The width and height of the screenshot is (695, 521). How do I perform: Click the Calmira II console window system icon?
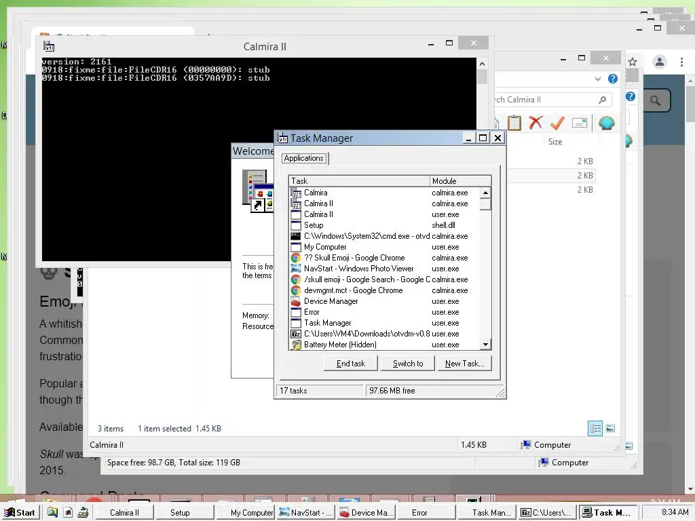coord(49,46)
